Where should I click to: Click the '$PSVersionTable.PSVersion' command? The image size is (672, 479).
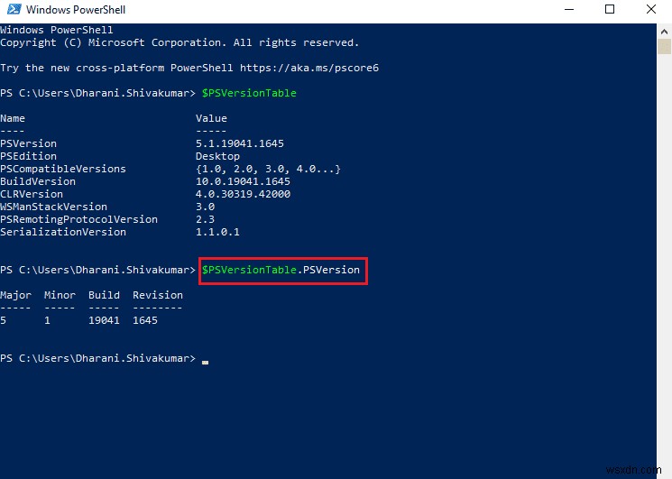[x=281, y=270]
